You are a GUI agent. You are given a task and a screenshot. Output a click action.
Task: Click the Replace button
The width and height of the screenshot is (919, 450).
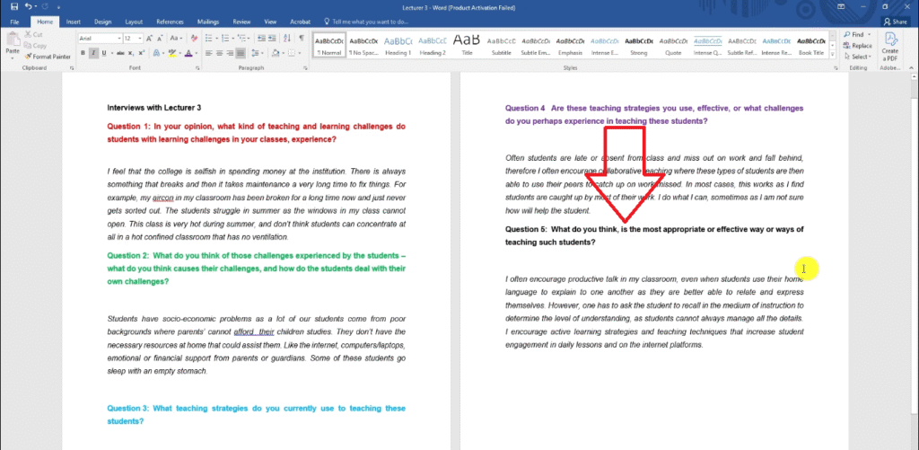861,45
